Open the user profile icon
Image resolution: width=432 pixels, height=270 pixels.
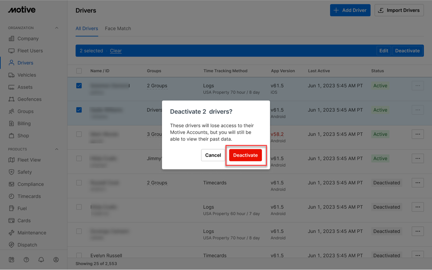[56, 260]
